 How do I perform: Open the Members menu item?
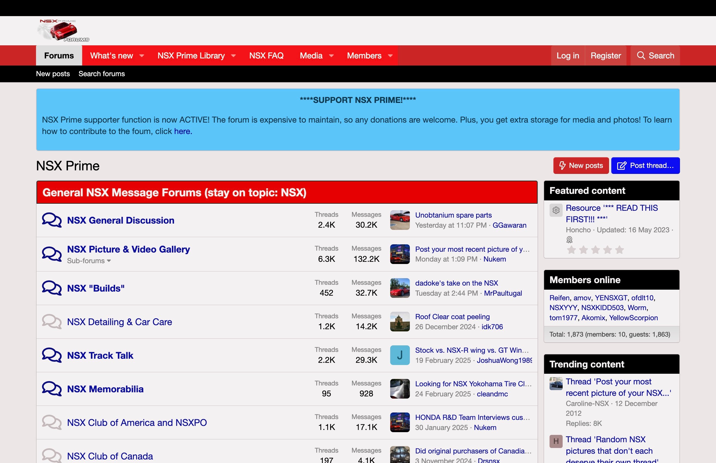pos(364,56)
